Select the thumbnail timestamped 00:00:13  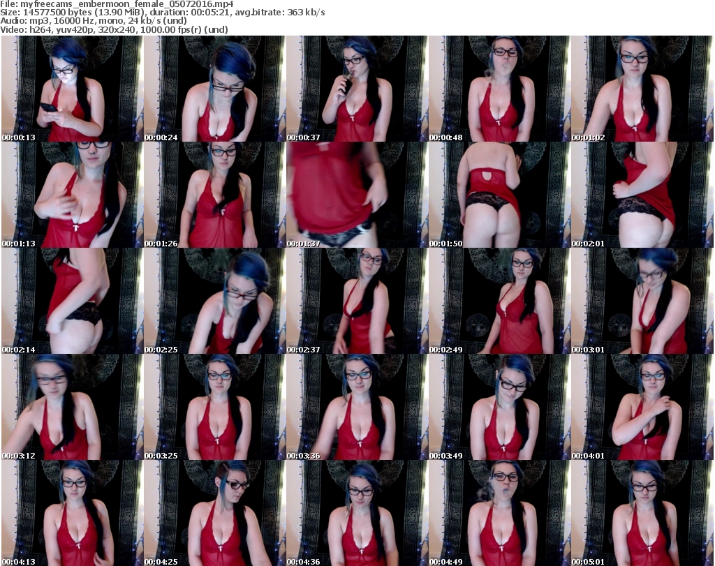point(72,89)
